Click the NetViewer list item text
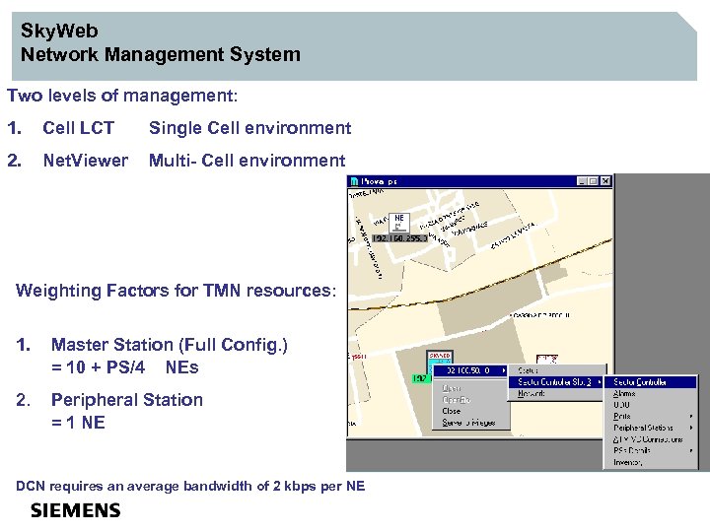The height and width of the screenshot is (532, 710). [85, 161]
